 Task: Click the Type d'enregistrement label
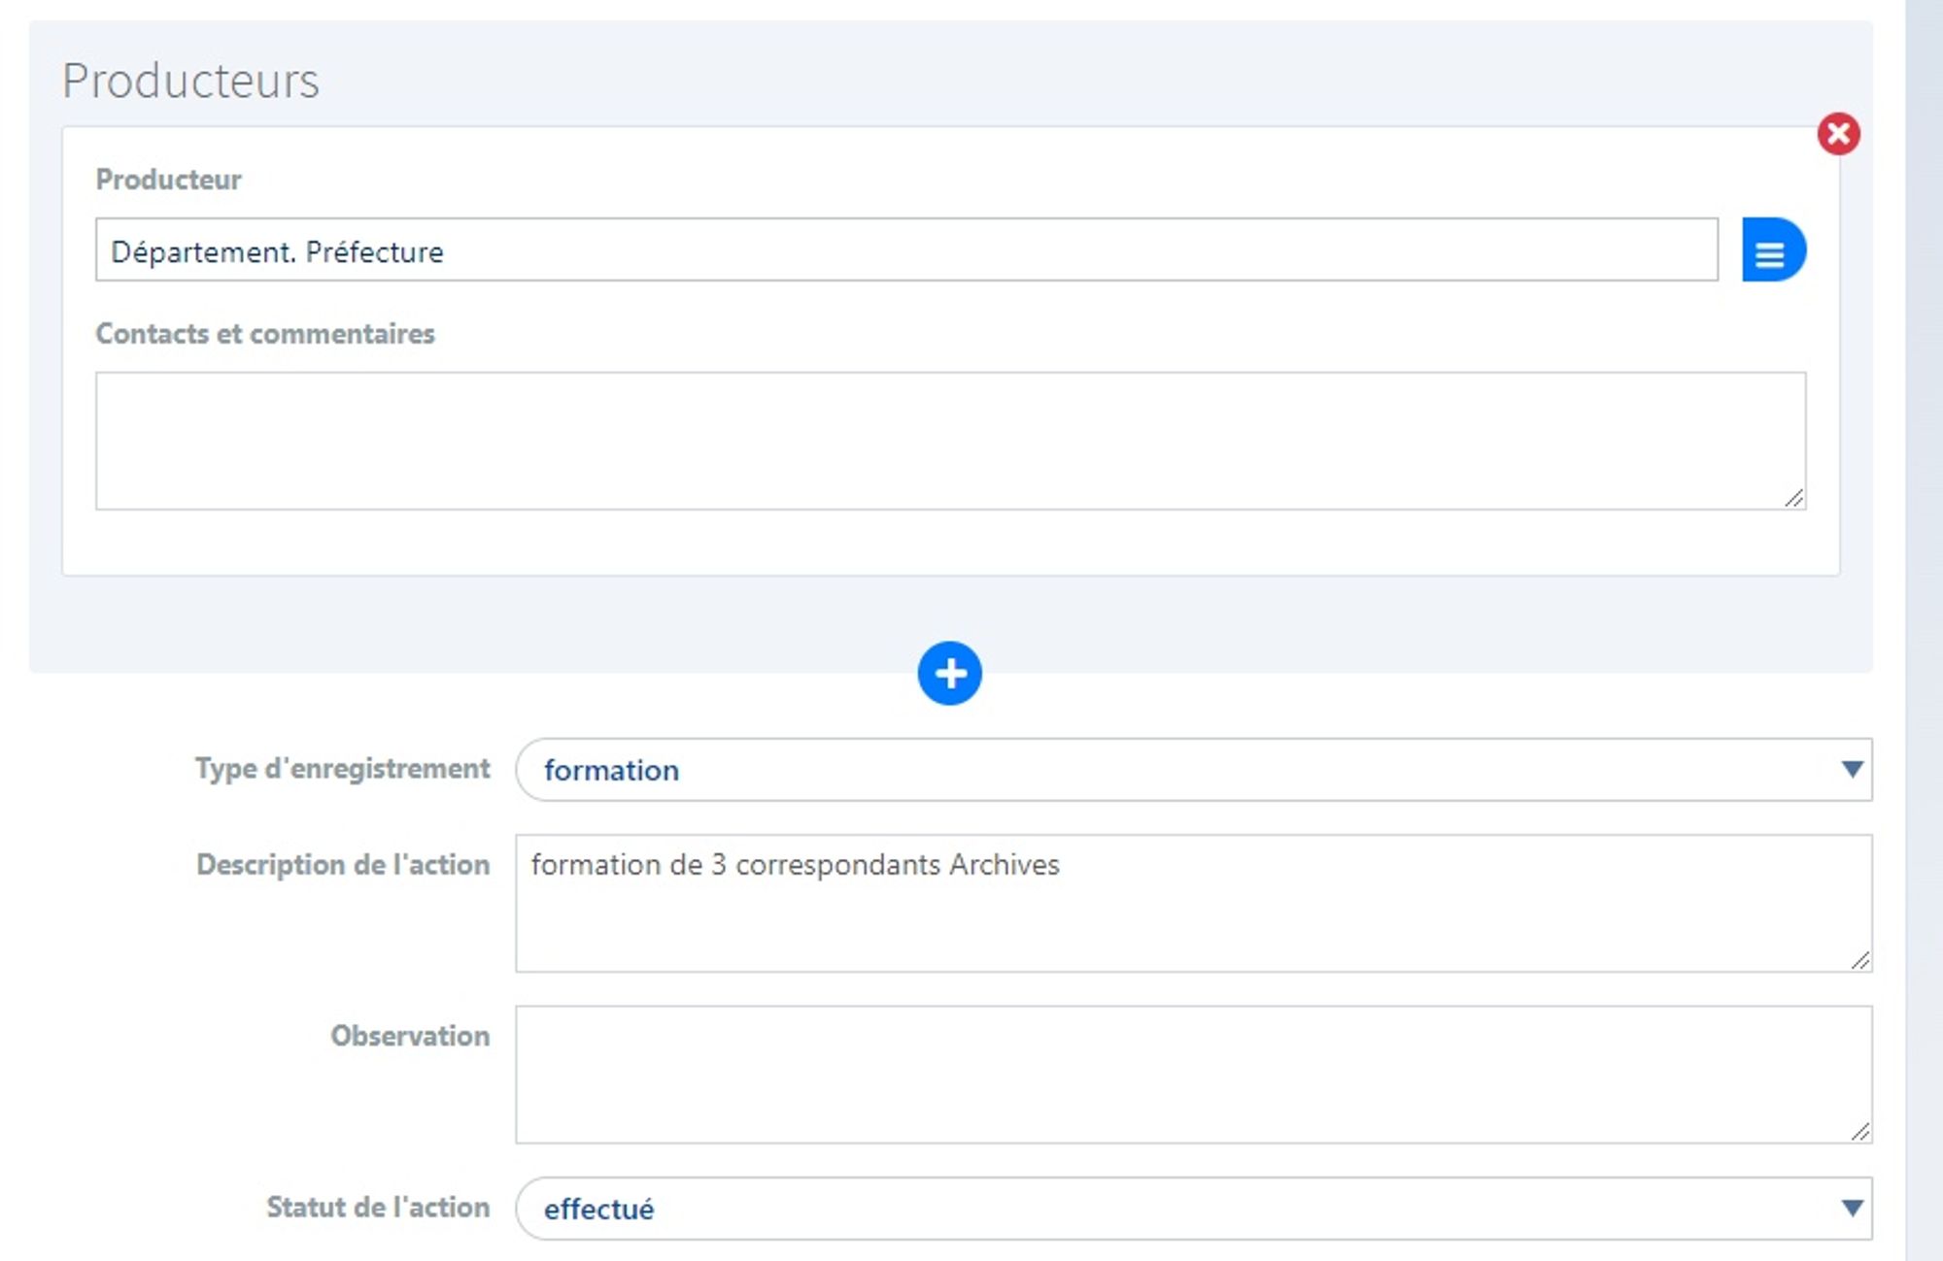342,769
